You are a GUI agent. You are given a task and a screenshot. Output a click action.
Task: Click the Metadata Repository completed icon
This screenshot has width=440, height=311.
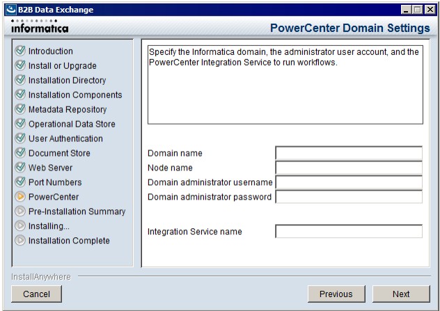coord(20,109)
